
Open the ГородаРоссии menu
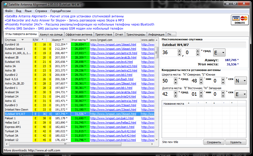tap(60, 11)
